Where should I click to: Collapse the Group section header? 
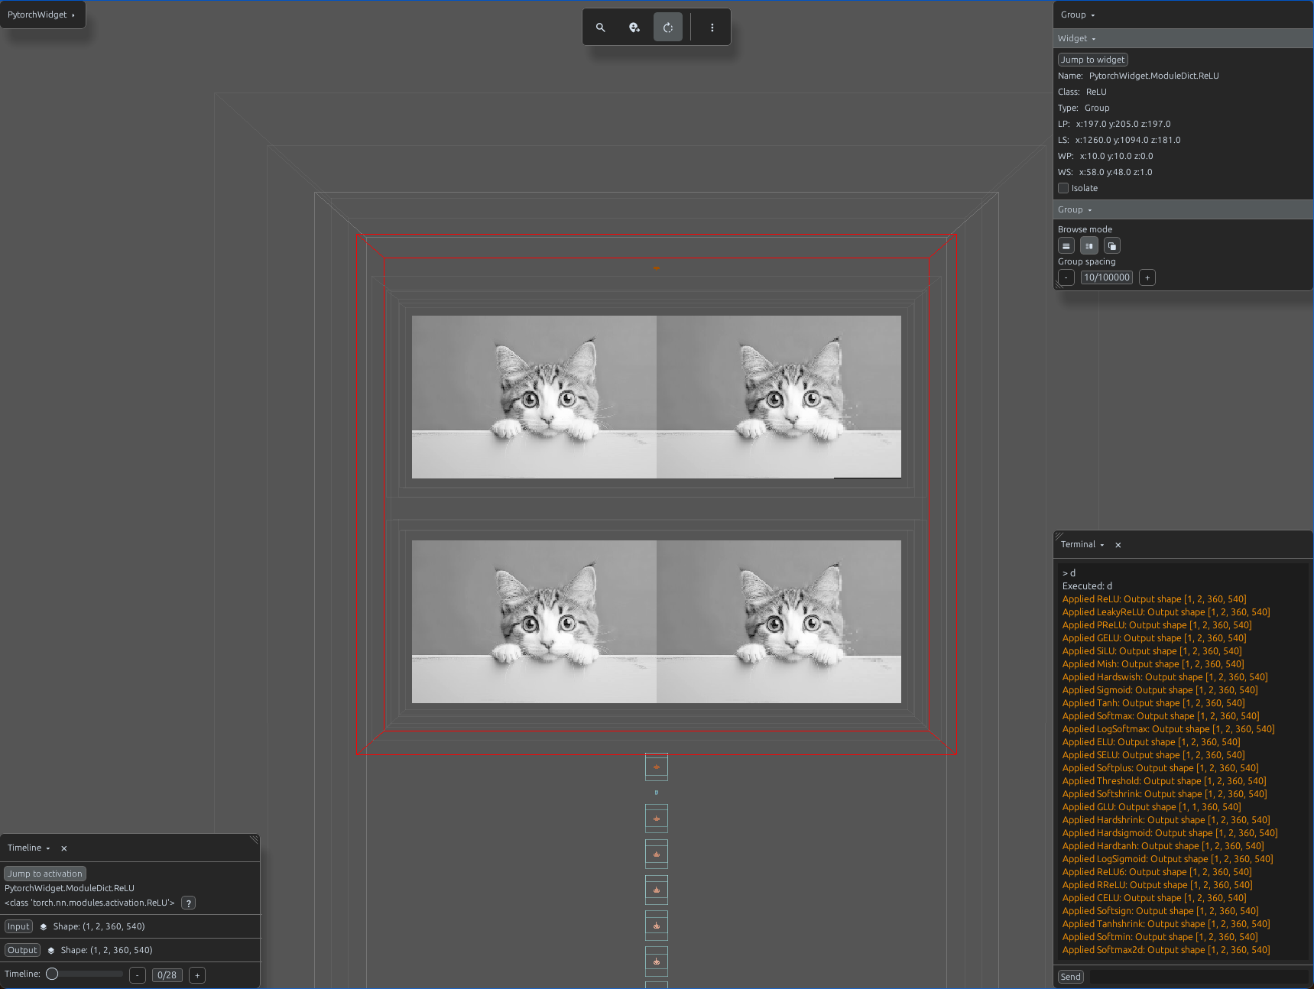1183,209
